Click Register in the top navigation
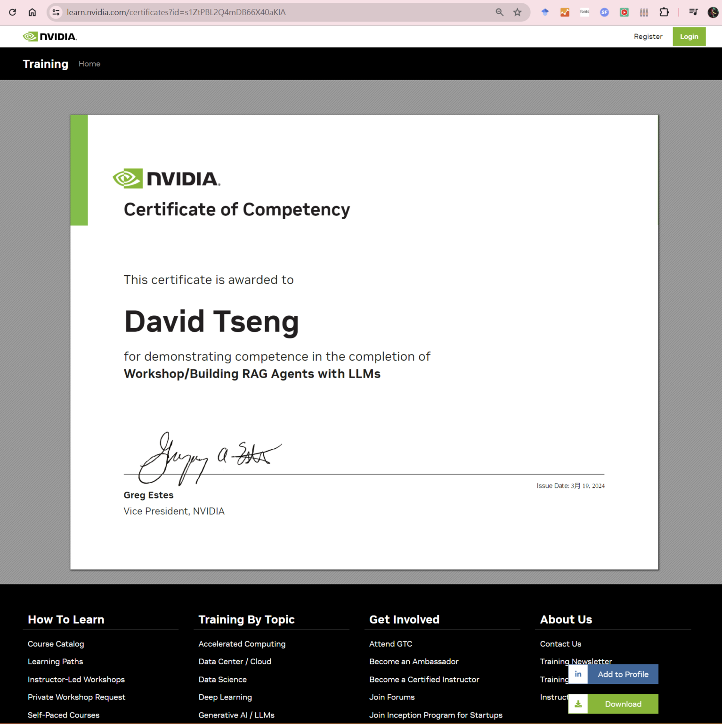The width and height of the screenshot is (722, 724). [648, 36]
